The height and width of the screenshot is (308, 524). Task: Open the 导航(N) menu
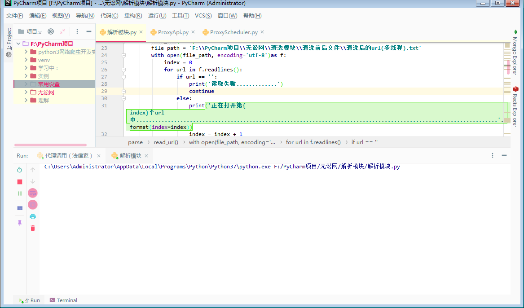click(x=85, y=16)
